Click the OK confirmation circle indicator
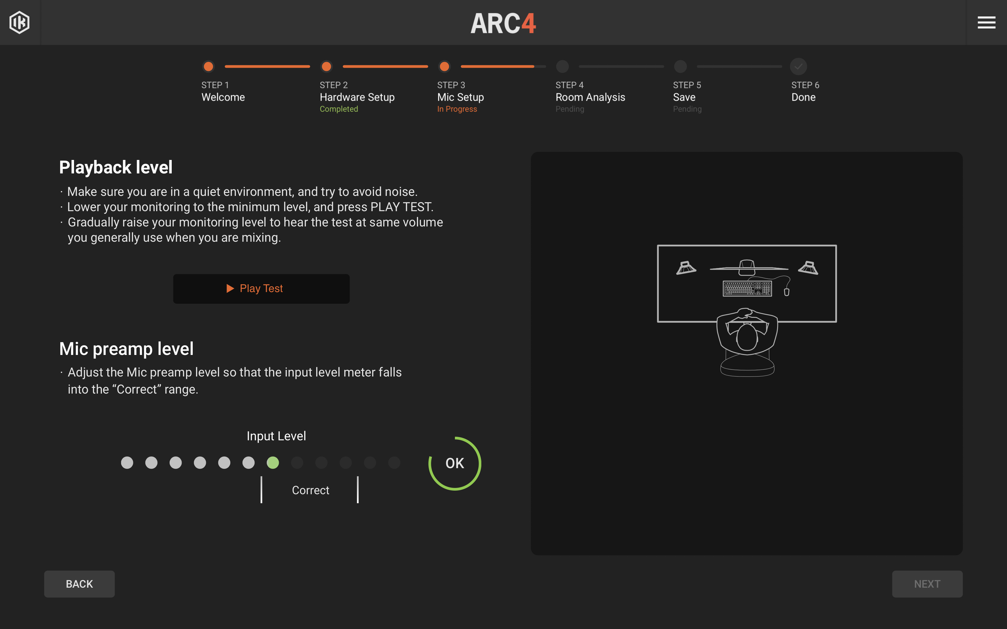Viewport: 1007px width, 629px height. pyautogui.click(x=455, y=462)
